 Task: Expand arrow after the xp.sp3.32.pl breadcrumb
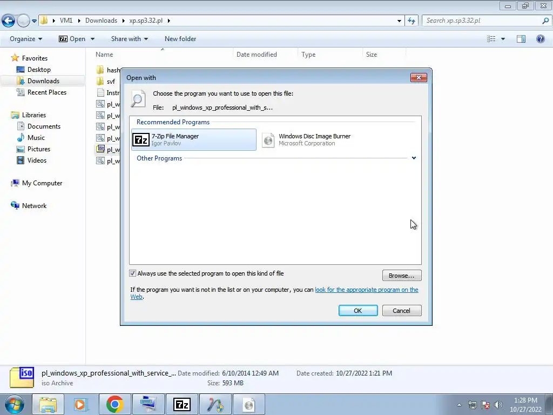pos(169,21)
